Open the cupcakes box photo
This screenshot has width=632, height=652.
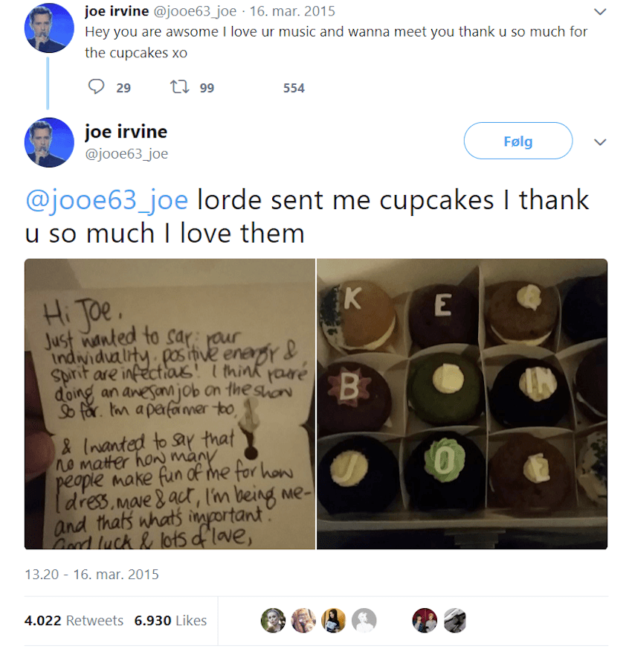tap(462, 403)
